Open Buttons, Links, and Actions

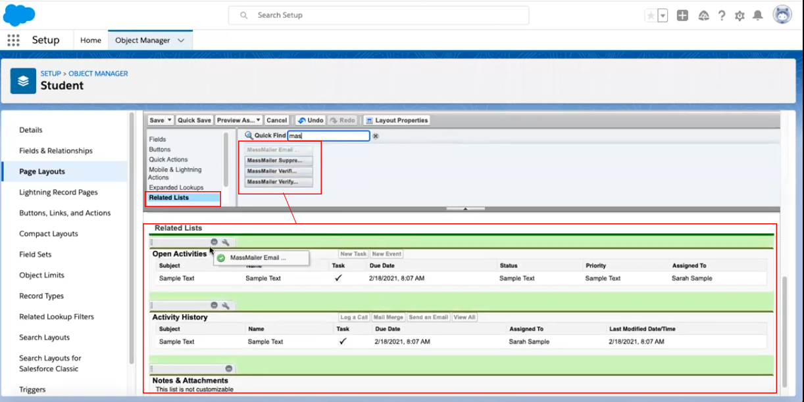coord(65,213)
